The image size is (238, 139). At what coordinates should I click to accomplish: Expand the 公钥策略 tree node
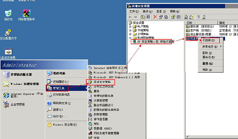(x=130, y=34)
